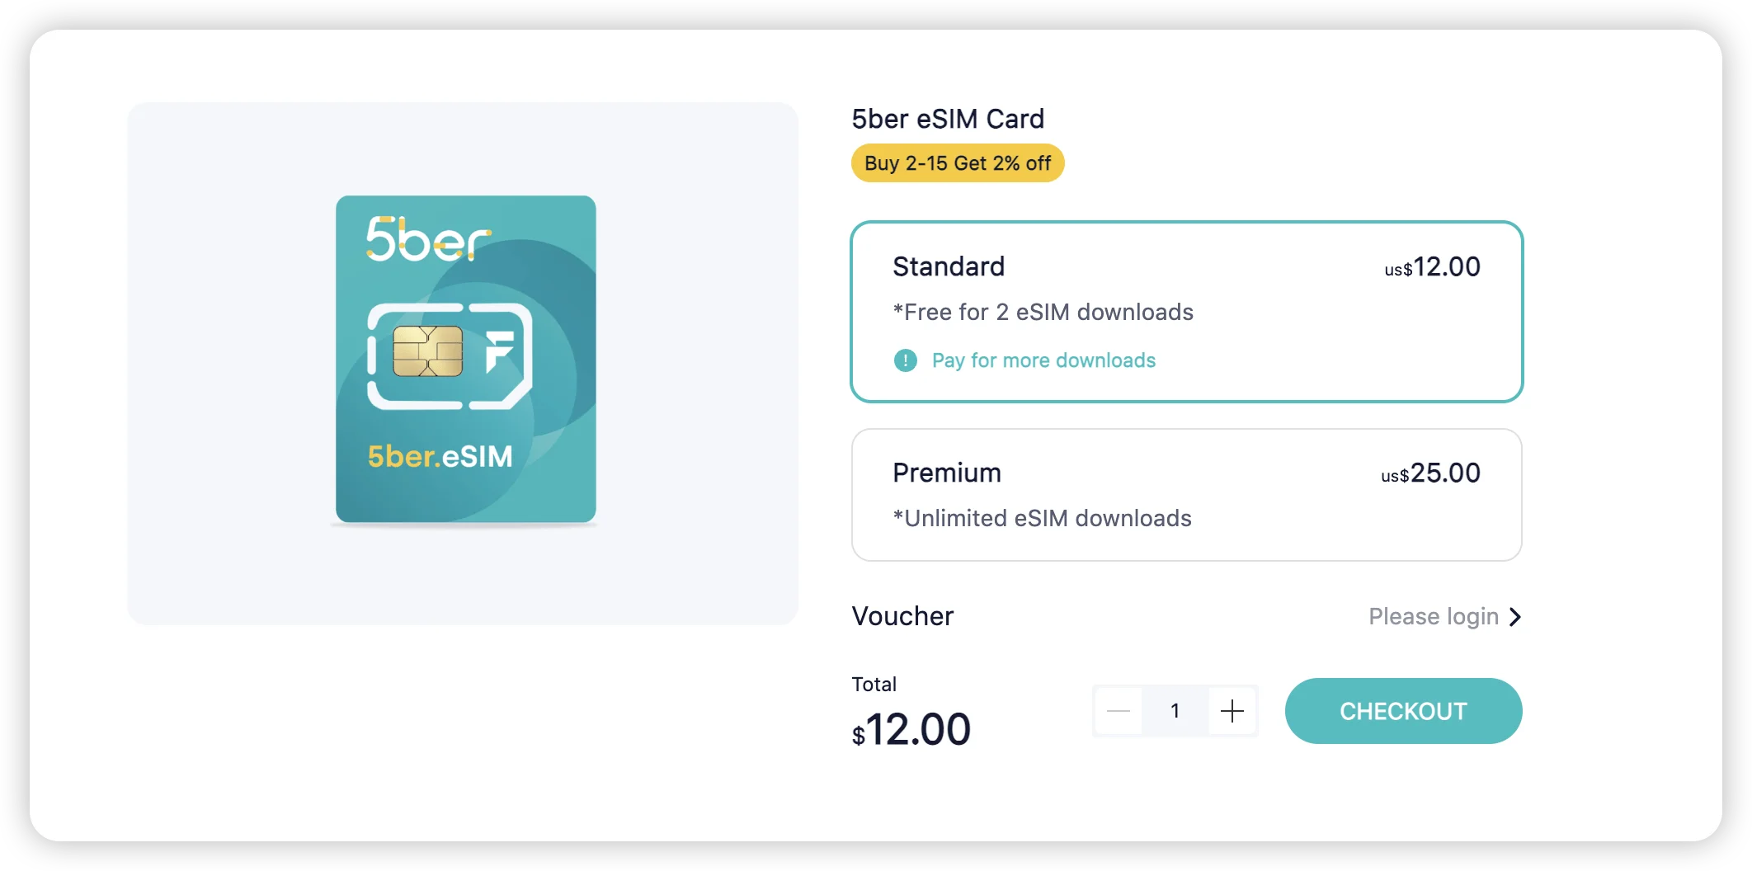The width and height of the screenshot is (1752, 871).
Task: Decrease quantity with the minus icon
Action: (1119, 711)
